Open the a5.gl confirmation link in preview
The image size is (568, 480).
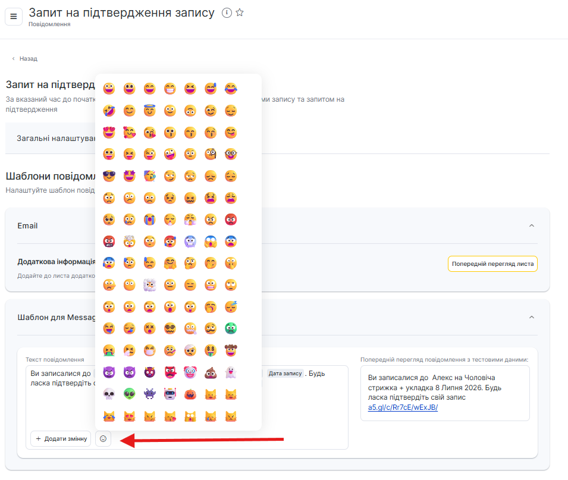(403, 407)
